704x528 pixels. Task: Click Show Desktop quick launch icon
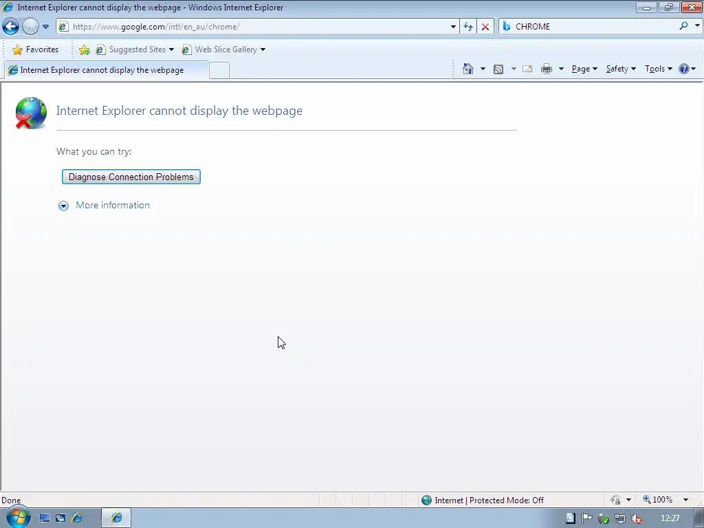tap(45, 518)
